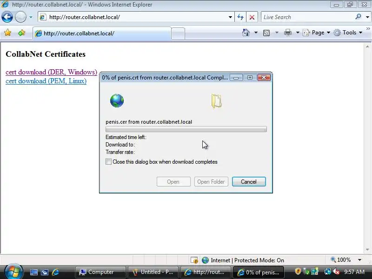Open the recent pages dropdown arrow
The width and height of the screenshot is (372, 279).
click(x=31, y=17)
